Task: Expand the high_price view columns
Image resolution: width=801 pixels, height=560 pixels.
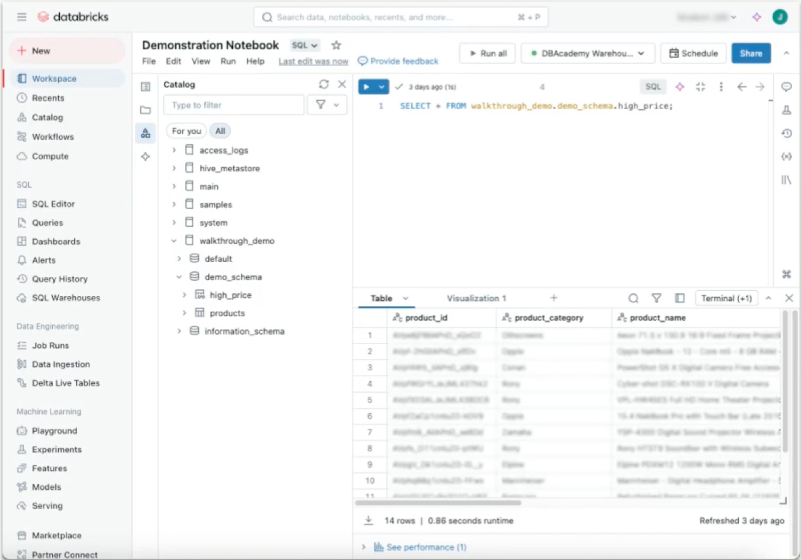Action: click(184, 295)
